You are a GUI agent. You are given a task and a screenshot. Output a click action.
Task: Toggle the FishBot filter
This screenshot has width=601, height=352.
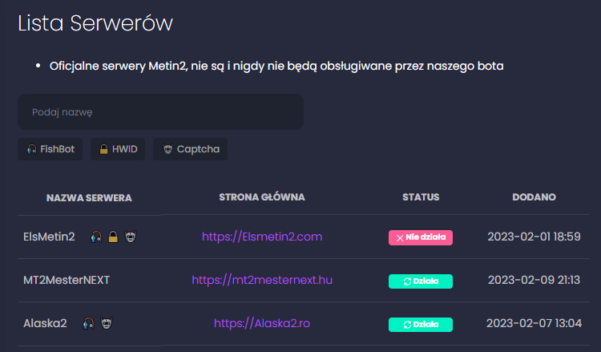[50, 149]
